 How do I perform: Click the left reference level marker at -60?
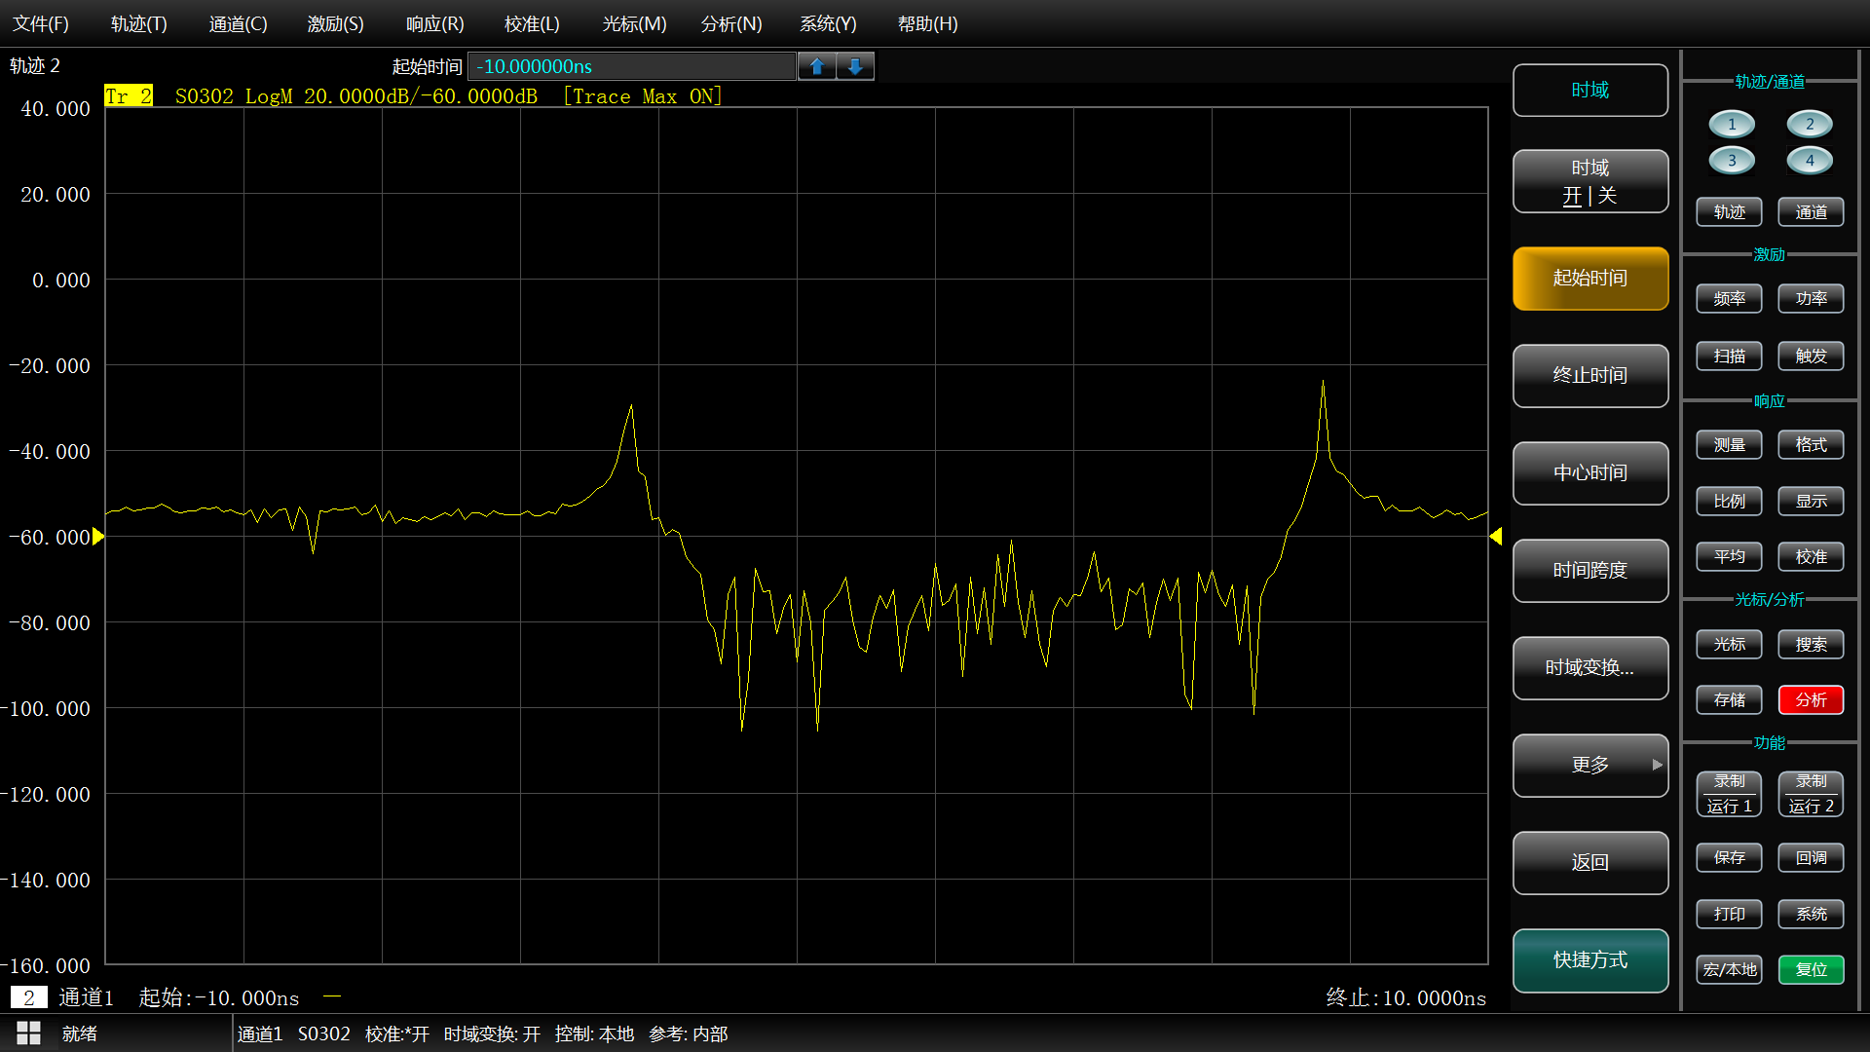coord(98,537)
